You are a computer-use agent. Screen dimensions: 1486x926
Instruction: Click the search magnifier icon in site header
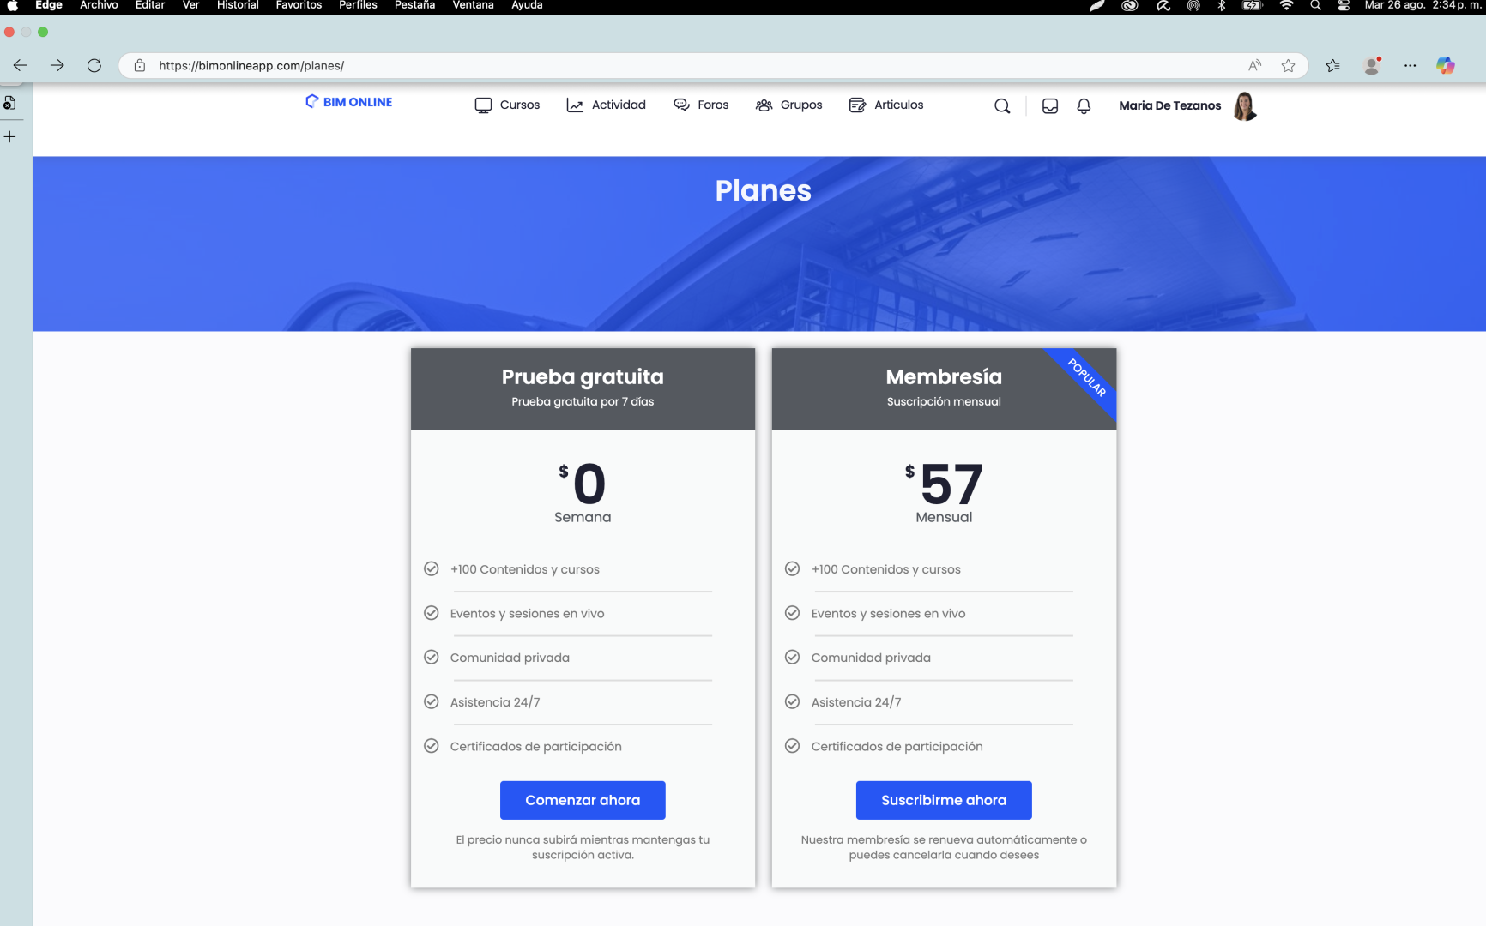click(1001, 106)
